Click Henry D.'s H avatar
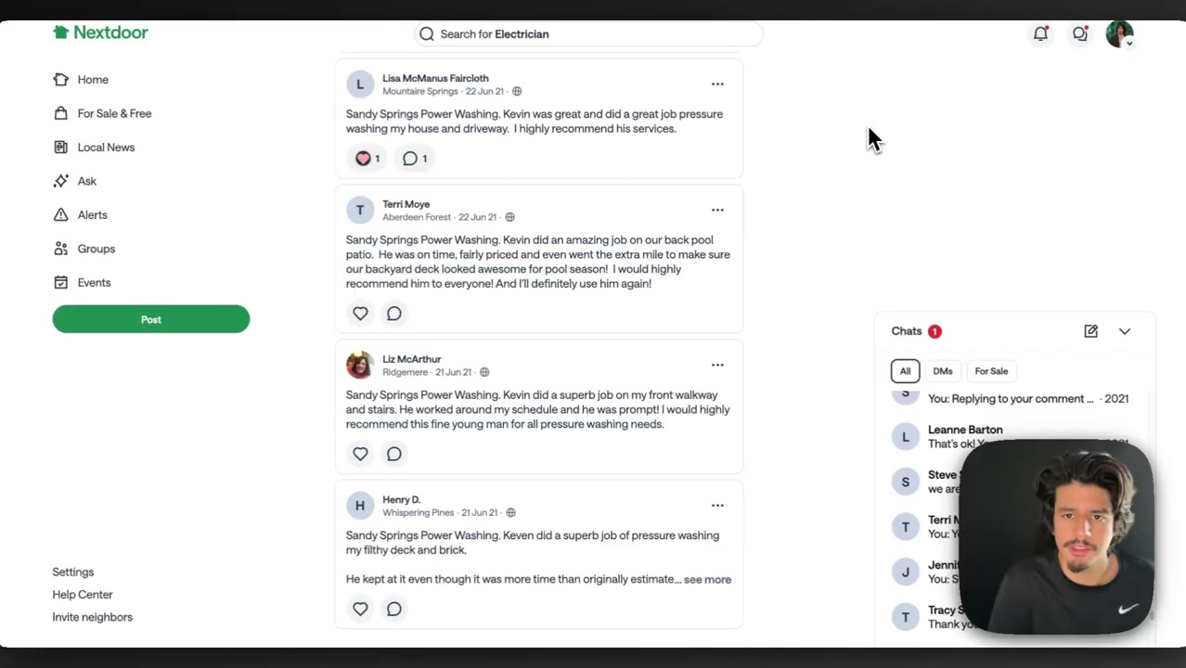1186x668 pixels. pos(360,506)
